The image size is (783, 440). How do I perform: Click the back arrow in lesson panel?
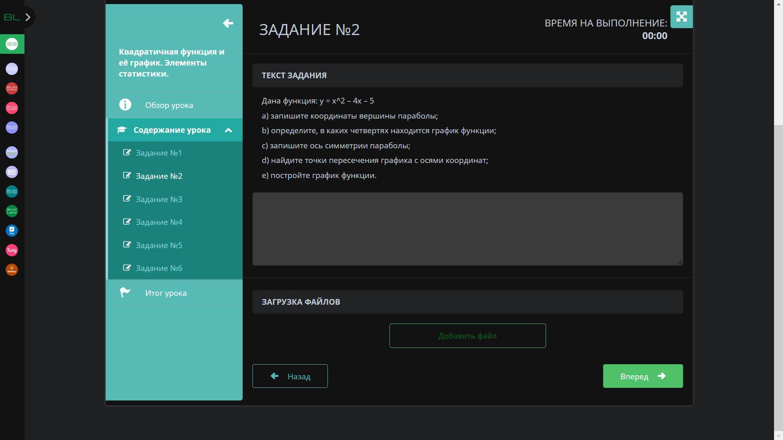[228, 23]
